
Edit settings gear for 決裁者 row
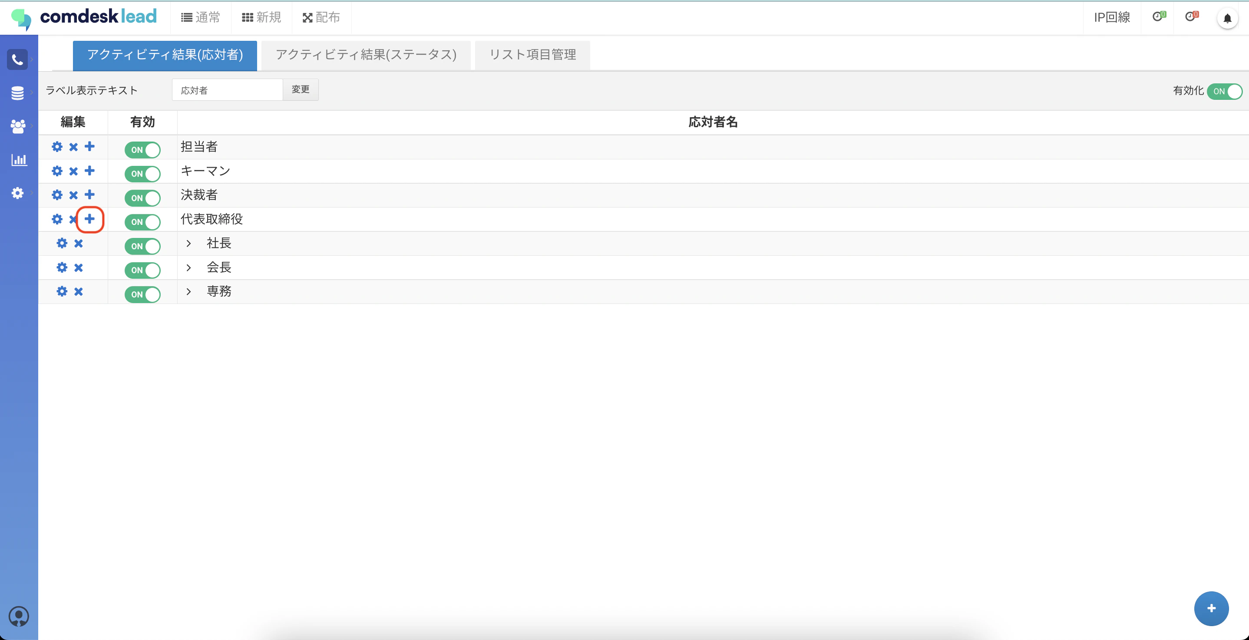coord(57,195)
